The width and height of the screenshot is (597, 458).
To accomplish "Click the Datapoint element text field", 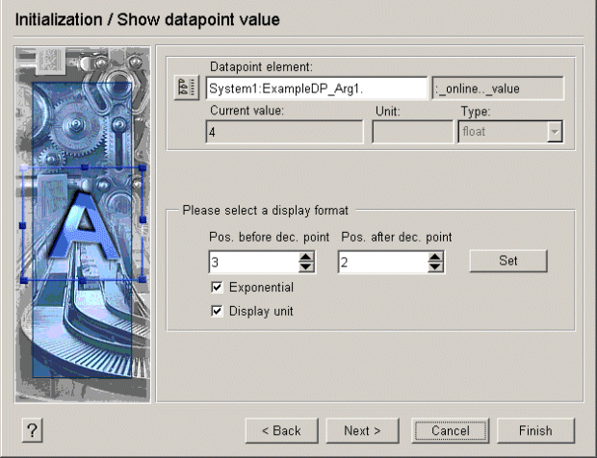I will click(316, 89).
